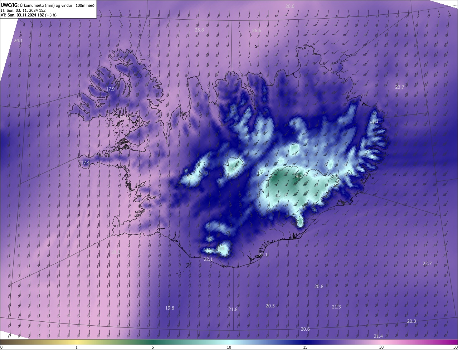Image resolution: width=458 pixels, height=350 pixels.
Task: Click the colorbar tick label 0
Action: coord(1,347)
